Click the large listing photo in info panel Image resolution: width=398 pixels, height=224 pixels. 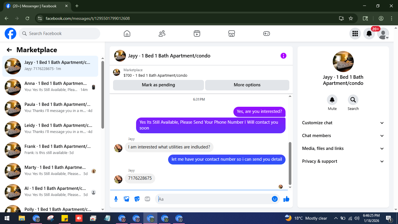pyautogui.click(x=343, y=62)
